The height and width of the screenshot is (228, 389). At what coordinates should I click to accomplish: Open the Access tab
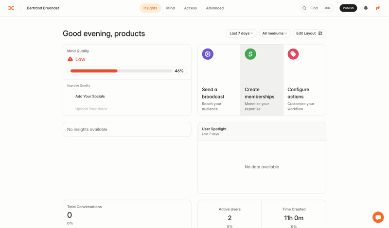pos(190,8)
